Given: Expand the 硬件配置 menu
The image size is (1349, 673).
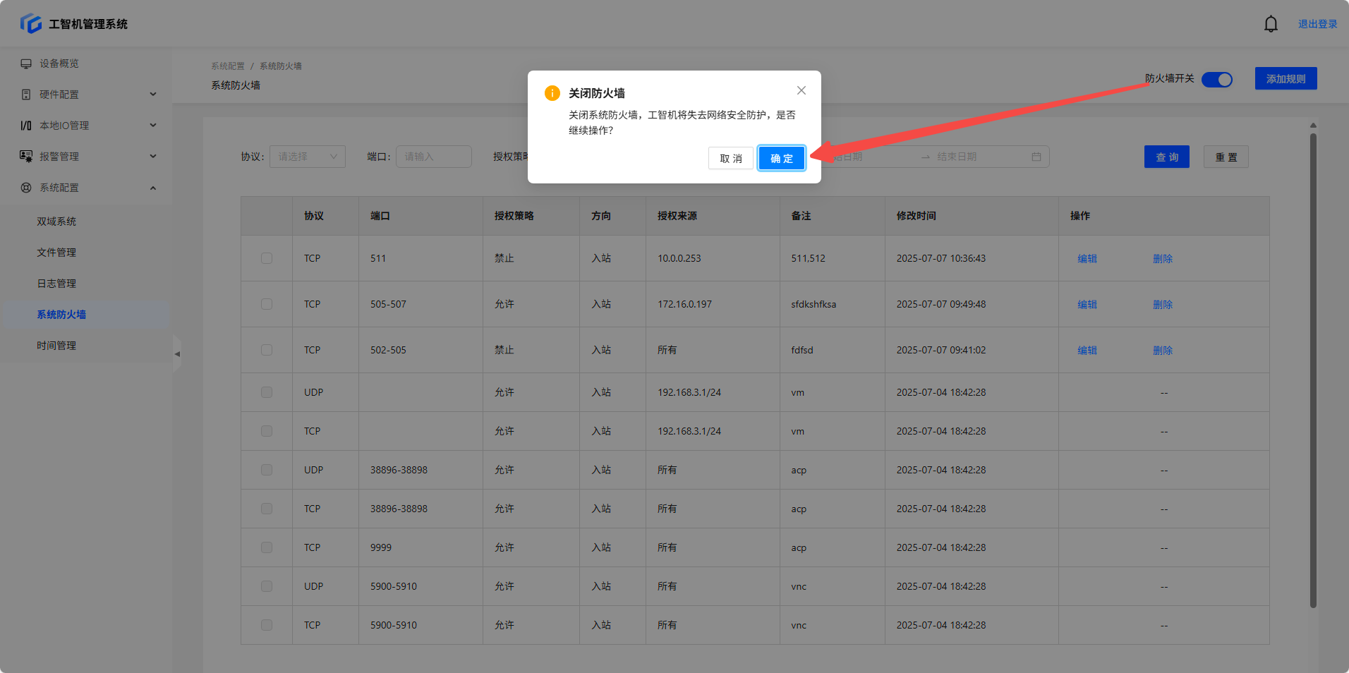Looking at the screenshot, I should [x=153, y=95].
